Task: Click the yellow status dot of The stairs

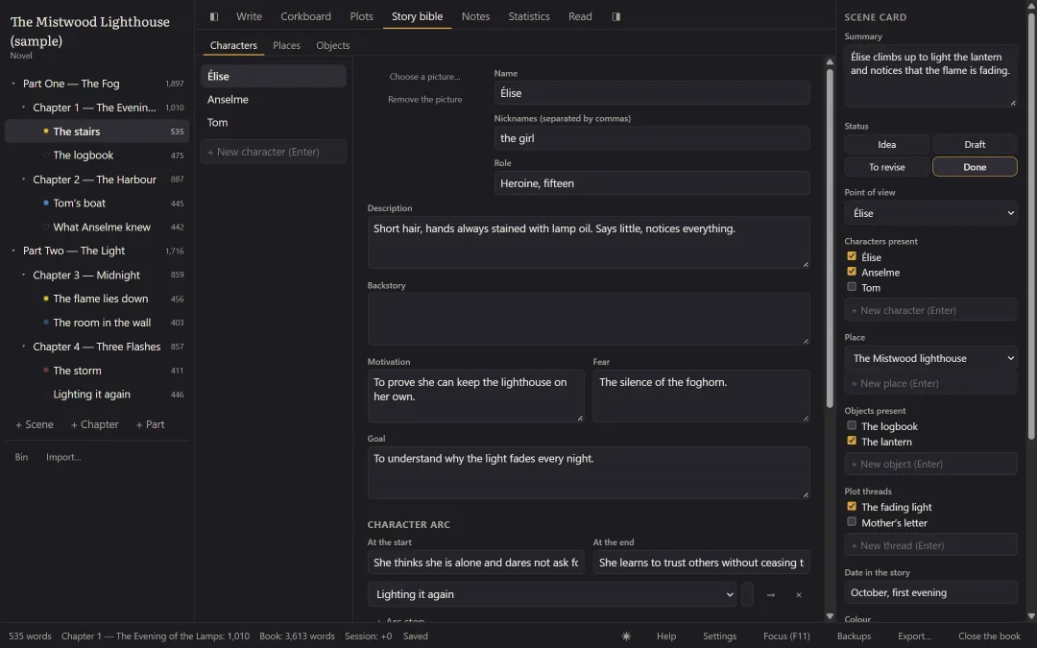Action: 46,131
